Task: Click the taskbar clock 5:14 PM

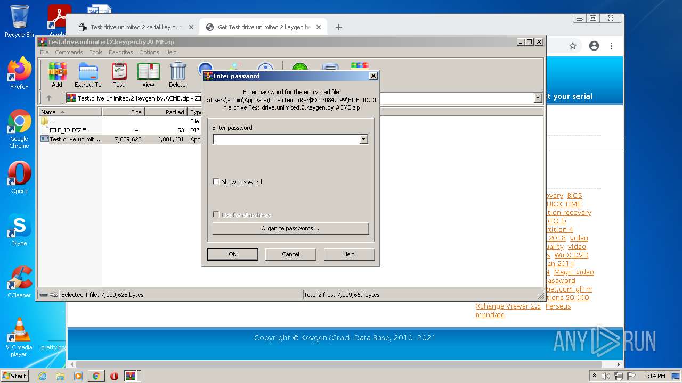Action: click(x=654, y=376)
